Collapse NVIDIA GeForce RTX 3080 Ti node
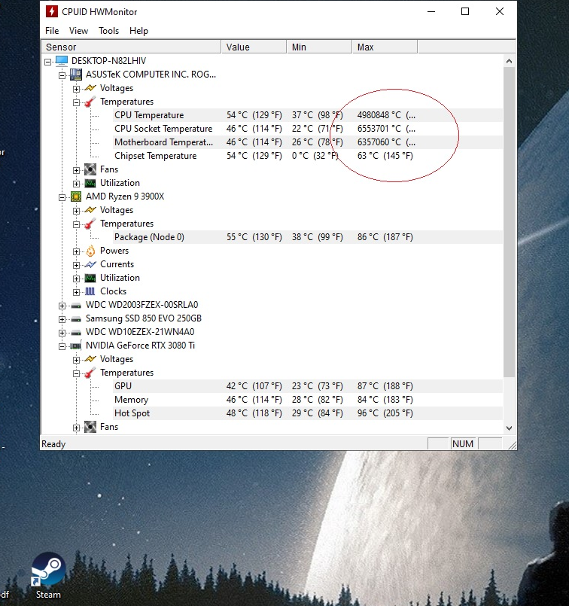This screenshot has height=606, width=569. (x=62, y=346)
